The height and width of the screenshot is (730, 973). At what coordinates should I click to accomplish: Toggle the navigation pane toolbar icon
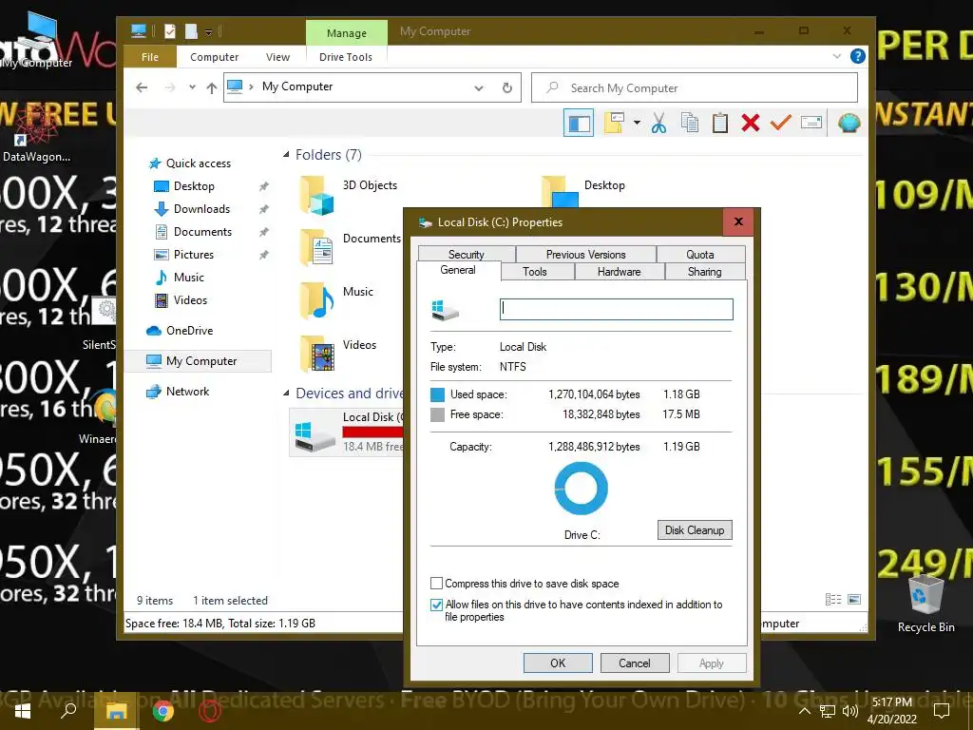point(579,123)
